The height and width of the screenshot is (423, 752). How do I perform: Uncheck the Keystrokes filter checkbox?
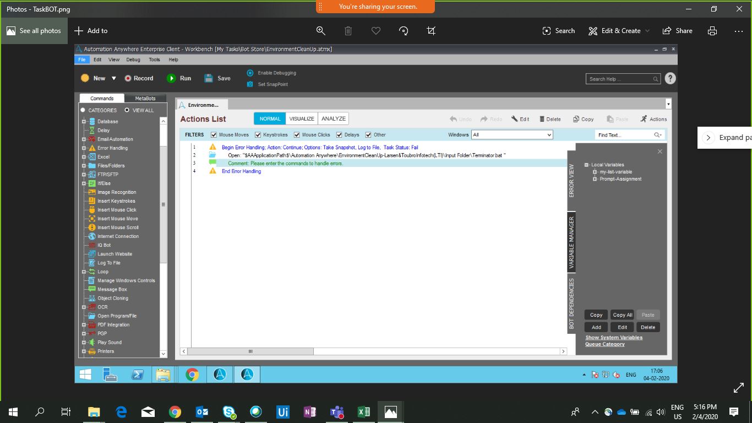[258, 135]
